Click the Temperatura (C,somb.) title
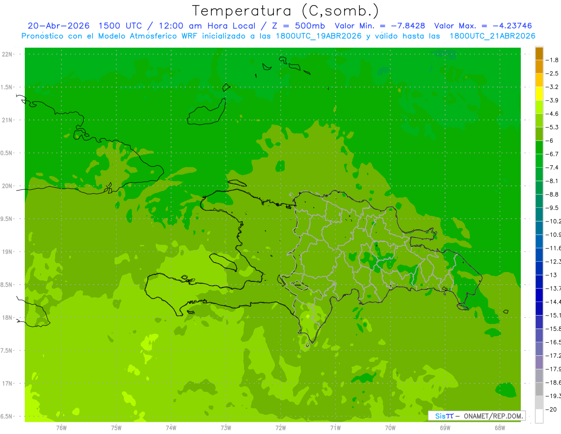Image resolution: width=561 pixels, height=434 pixels. tap(285, 10)
